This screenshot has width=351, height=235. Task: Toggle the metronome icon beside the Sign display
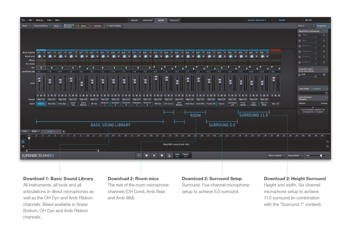point(169,155)
